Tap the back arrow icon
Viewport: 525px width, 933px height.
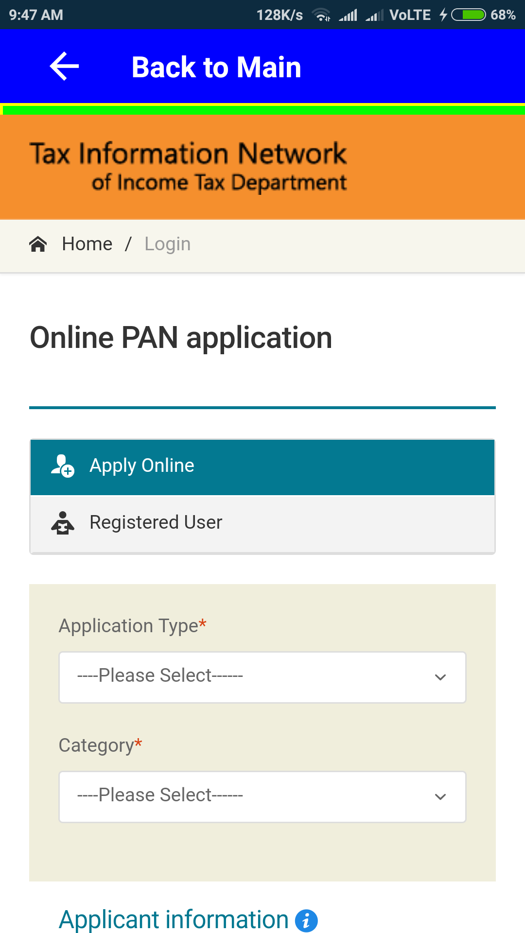point(63,67)
